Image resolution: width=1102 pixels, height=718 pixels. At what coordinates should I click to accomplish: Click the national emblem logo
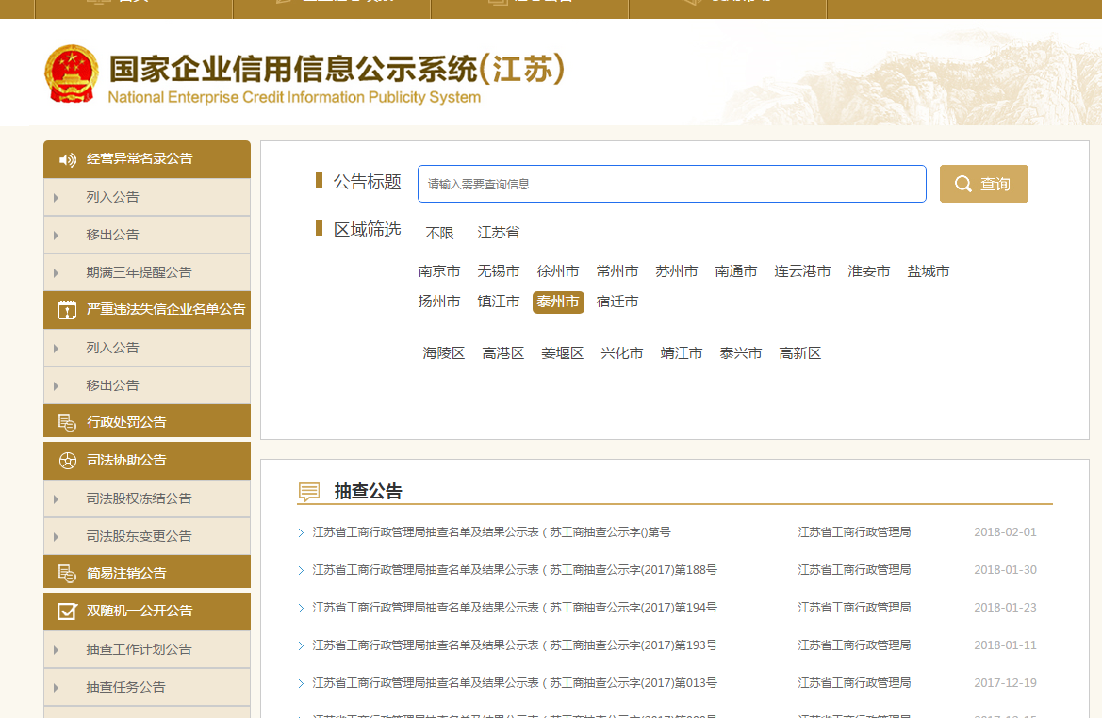click(71, 73)
